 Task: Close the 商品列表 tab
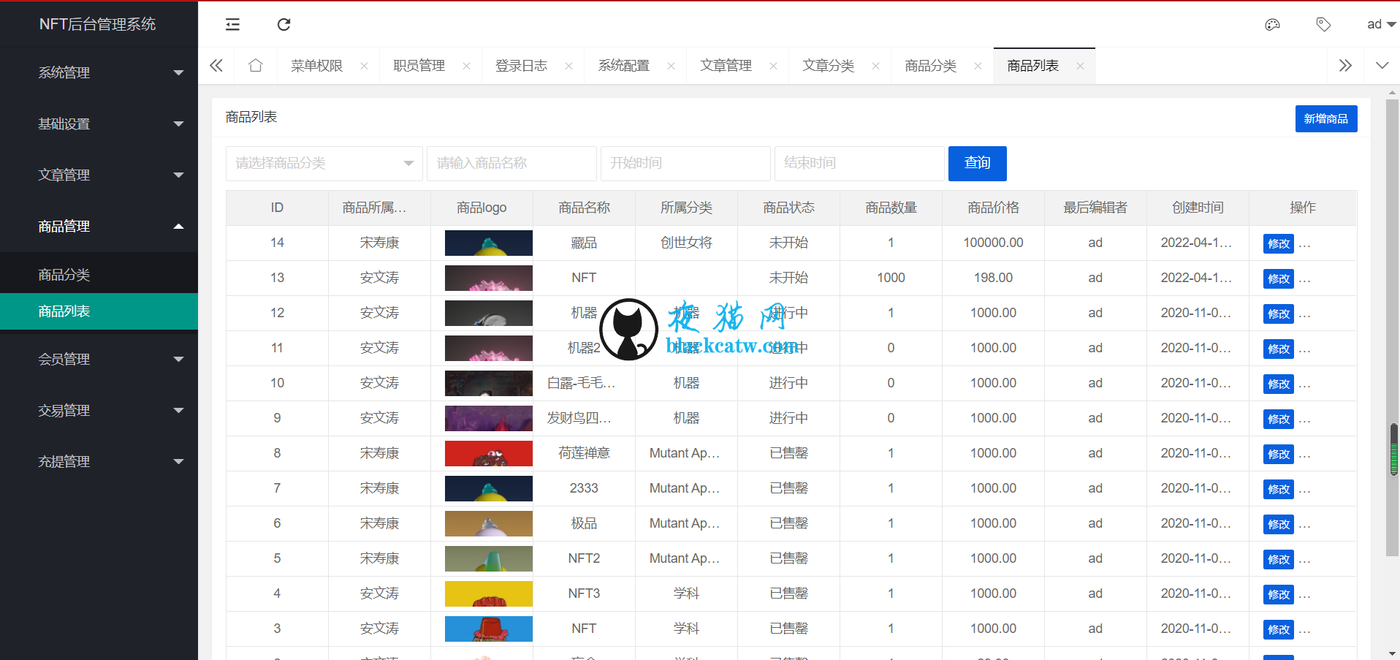[x=1080, y=66]
